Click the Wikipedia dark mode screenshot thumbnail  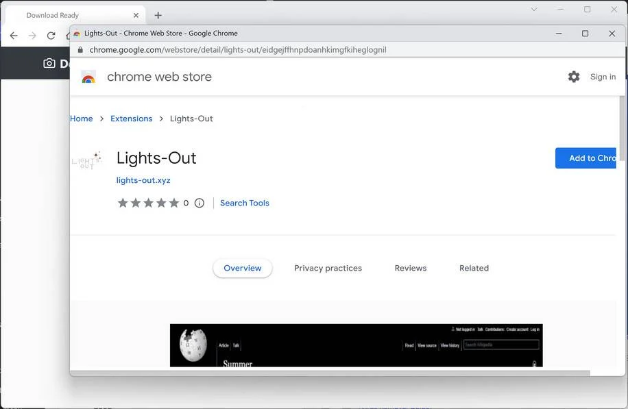click(x=356, y=345)
